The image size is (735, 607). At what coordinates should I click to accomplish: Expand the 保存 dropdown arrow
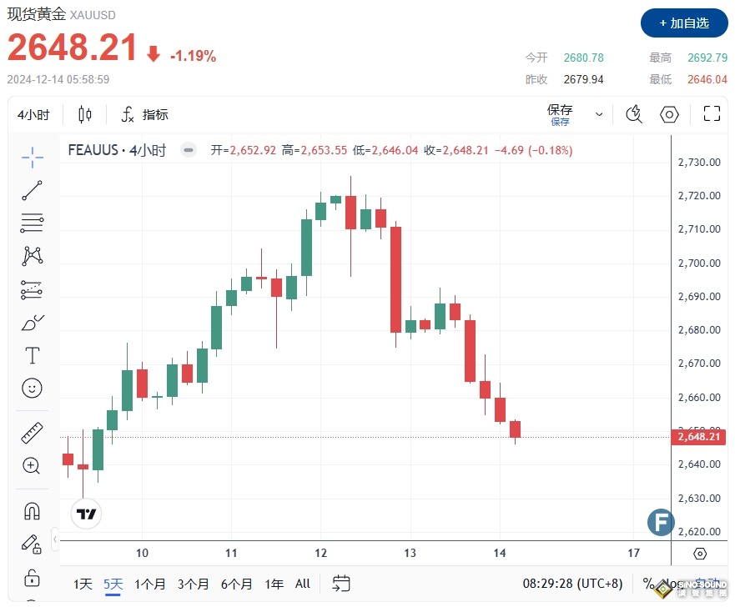point(599,114)
